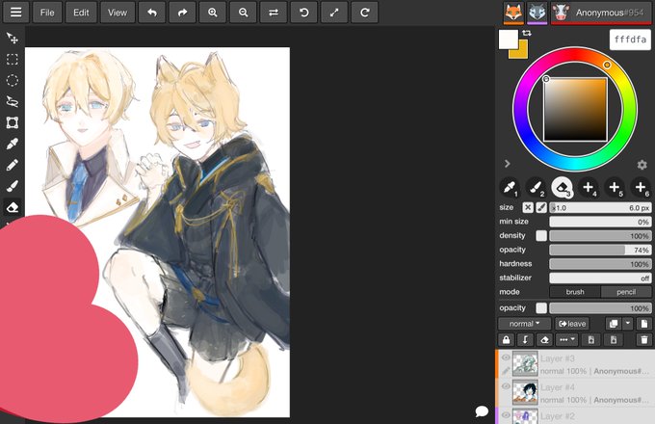
Task: Adjust the density slider
Action: (600, 235)
